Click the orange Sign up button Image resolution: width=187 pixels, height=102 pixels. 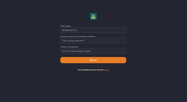click(x=93, y=60)
